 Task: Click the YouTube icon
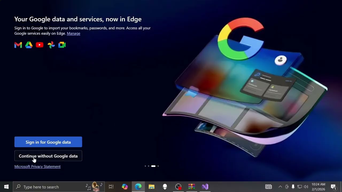(x=40, y=45)
